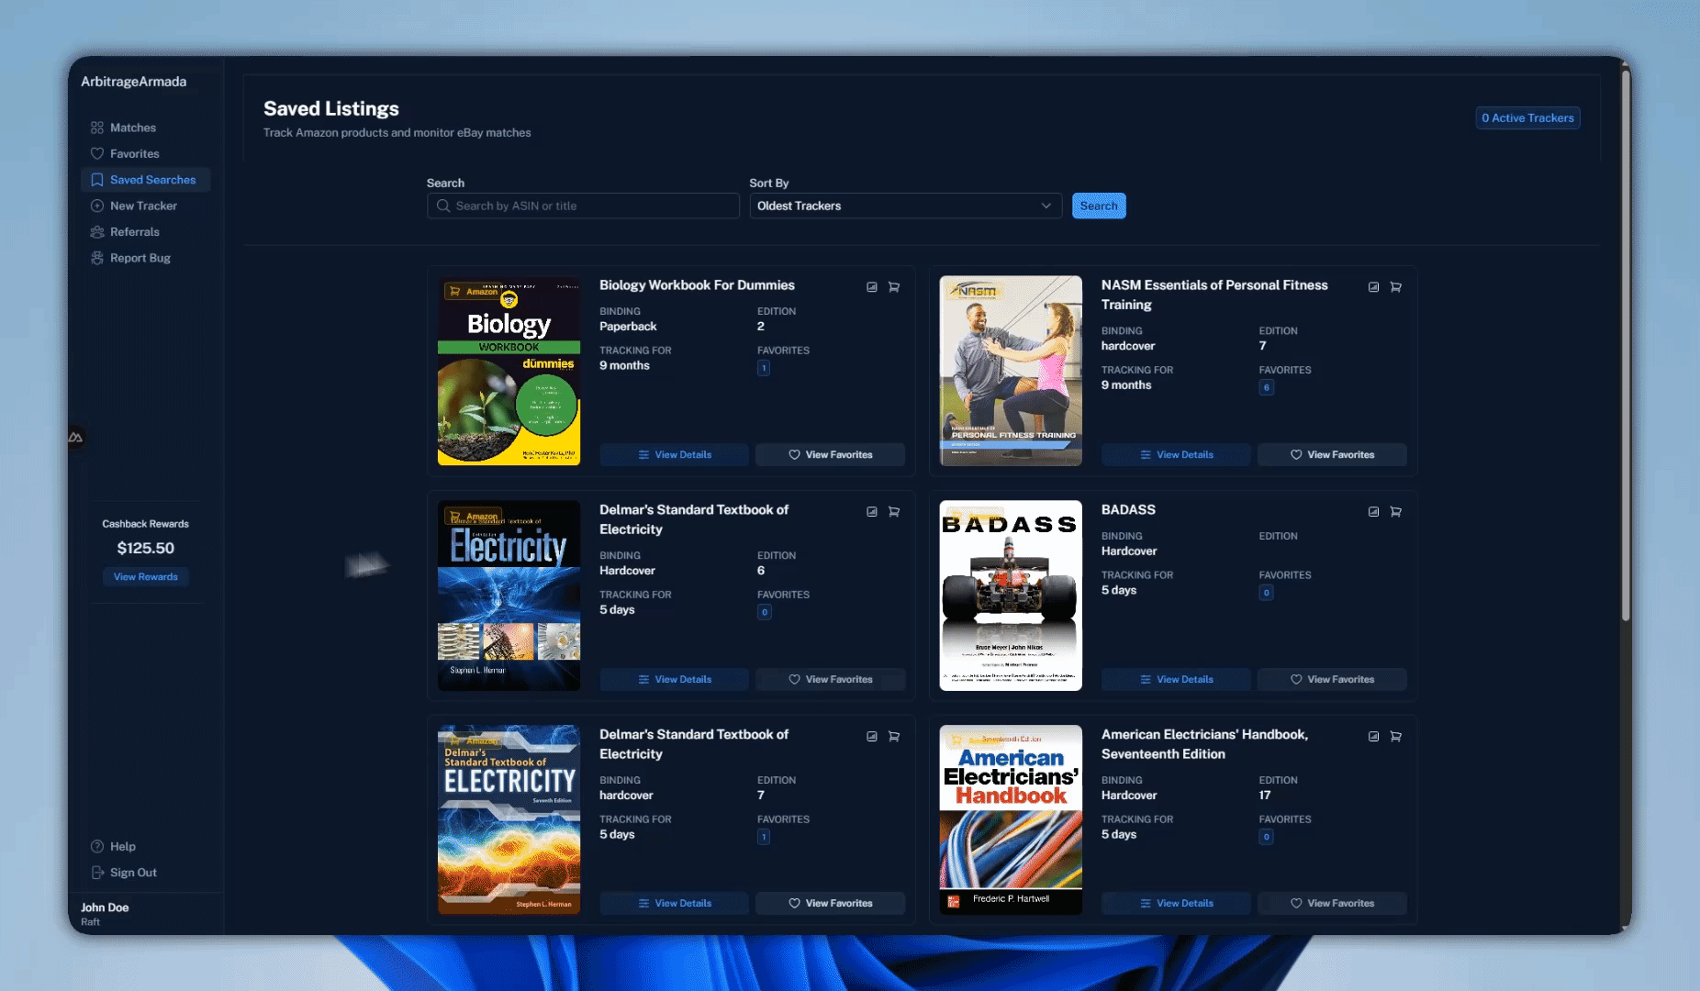Click Biology Workbook cover thumbnail
This screenshot has width=1700, height=991.
[x=509, y=371]
